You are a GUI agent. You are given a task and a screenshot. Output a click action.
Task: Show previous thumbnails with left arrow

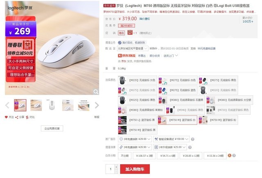coord(7,105)
